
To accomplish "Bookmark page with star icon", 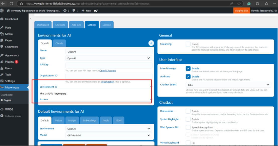I will coord(239,4).
